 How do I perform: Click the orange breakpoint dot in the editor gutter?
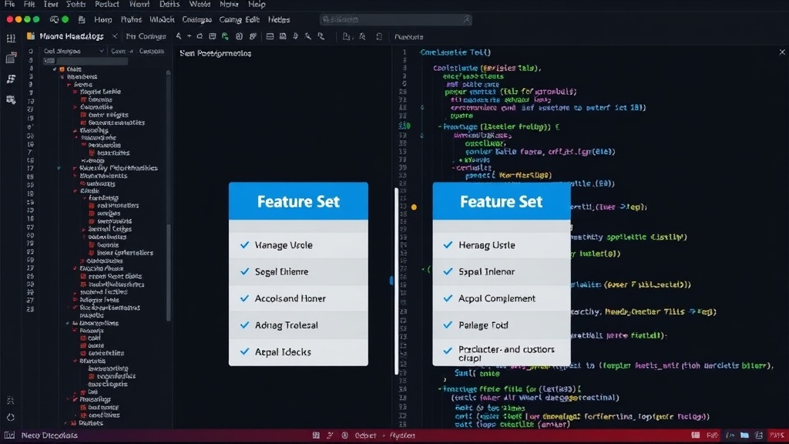[x=414, y=207]
